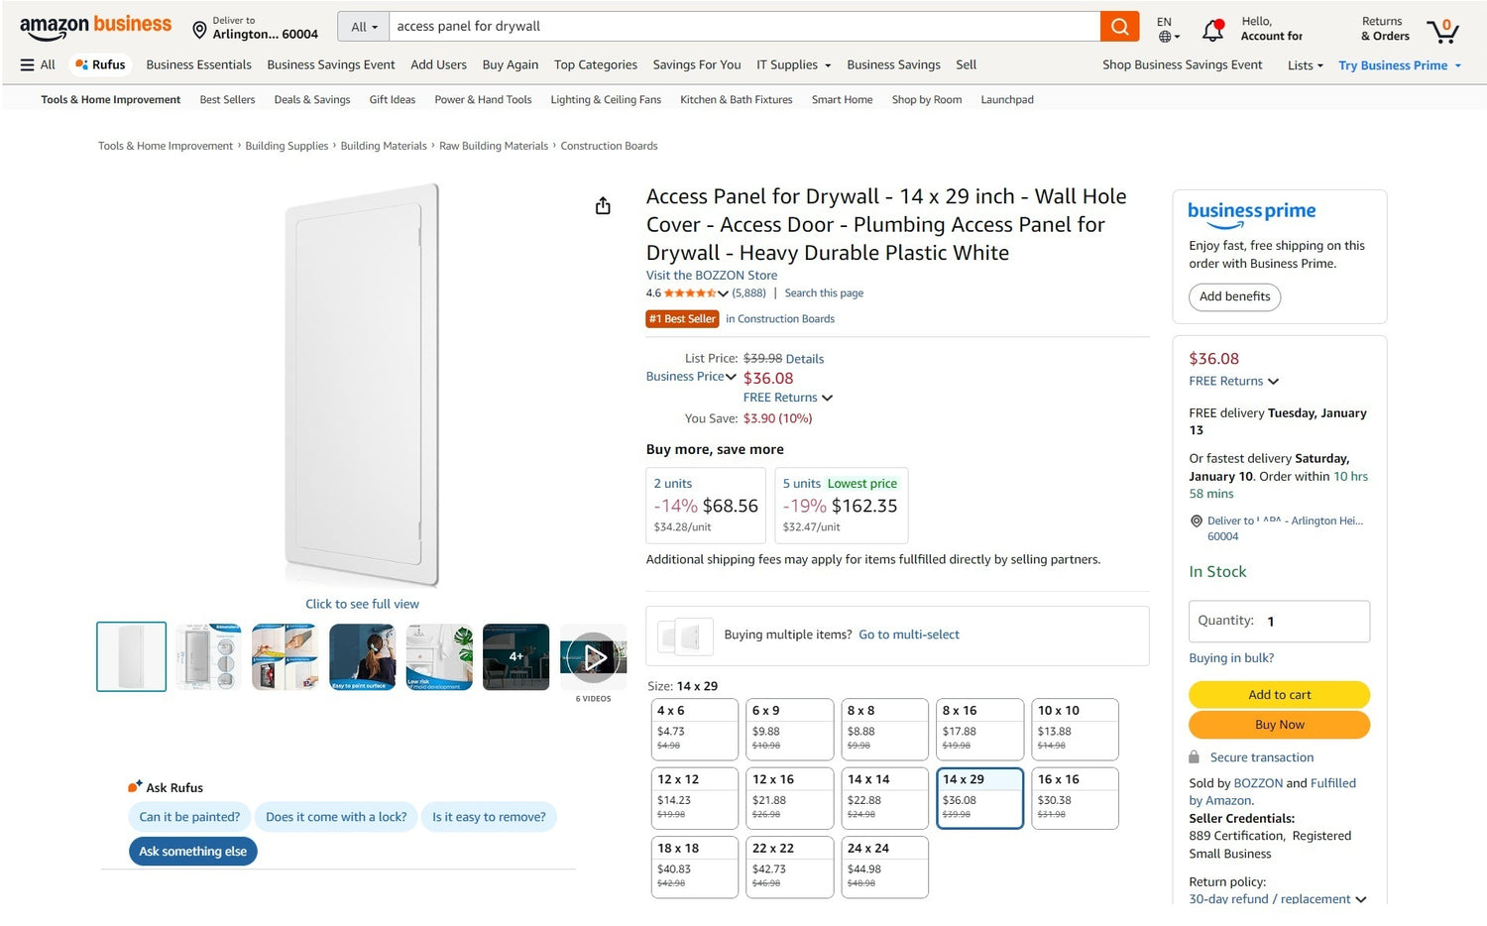
Task: Select the 5 units bulk price option
Action: point(841,505)
